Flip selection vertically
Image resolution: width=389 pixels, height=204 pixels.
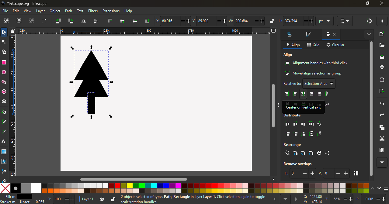tap(96, 21)
